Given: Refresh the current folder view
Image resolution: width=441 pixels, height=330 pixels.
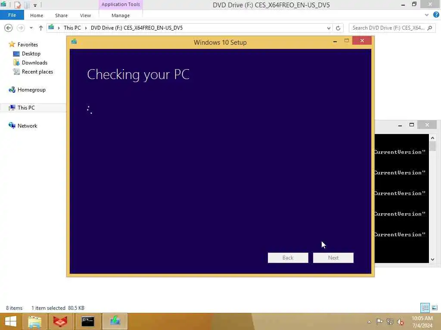Looking at the screenshot, I should coord(338,28).
